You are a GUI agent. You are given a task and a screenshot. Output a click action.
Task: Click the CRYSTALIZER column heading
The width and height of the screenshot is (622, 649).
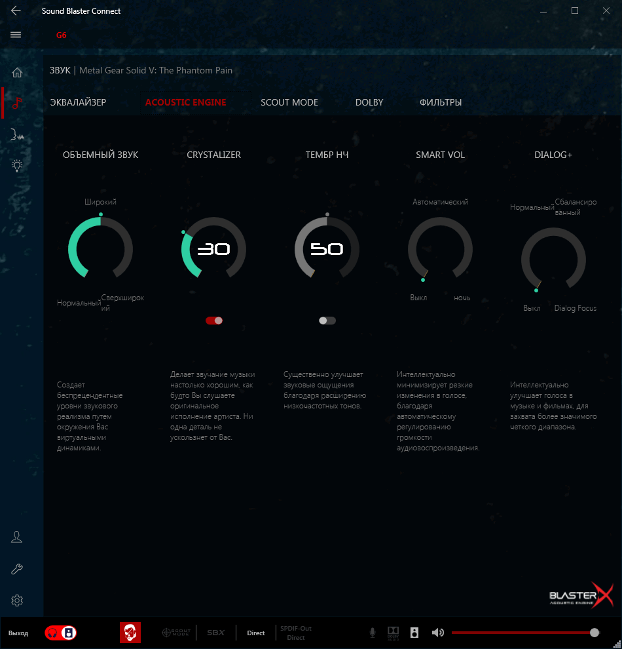pyautogui.click(x=213, y=155)
